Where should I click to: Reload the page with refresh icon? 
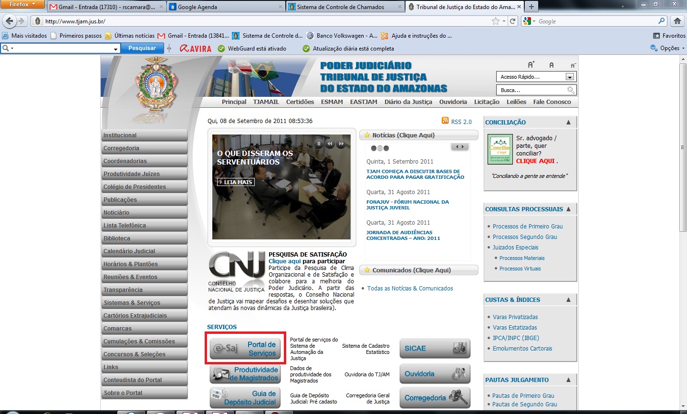coord(513,21)
